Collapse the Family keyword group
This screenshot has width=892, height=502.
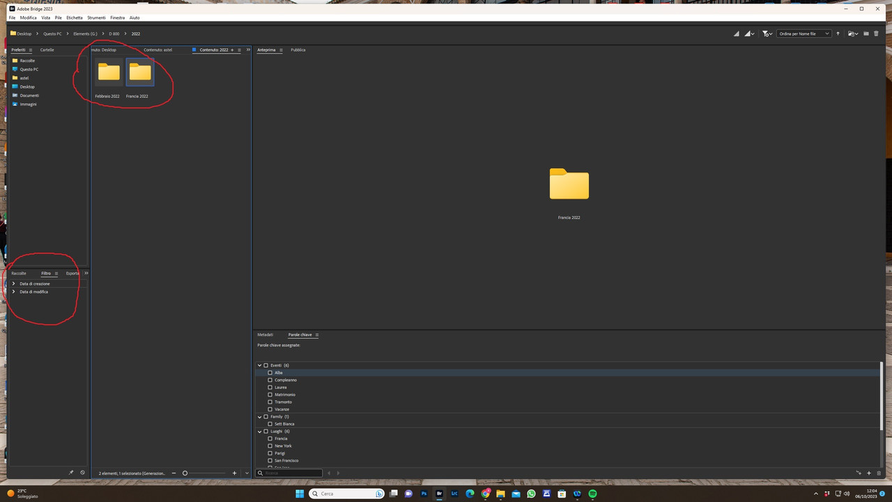(260, 416)
